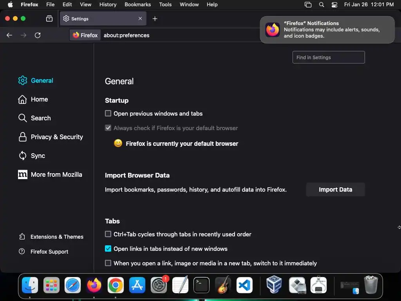Click the date and time in menu bar
This screenshot has width=401, height=301.
369,5
